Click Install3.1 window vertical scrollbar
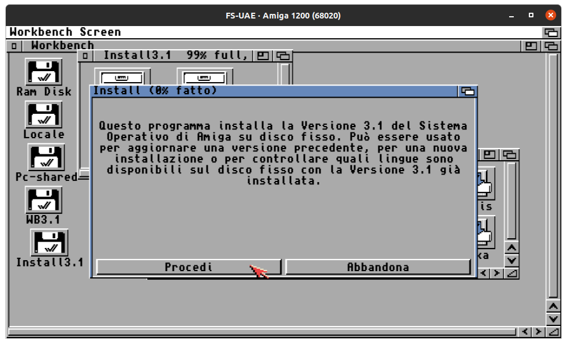Screen dimensions: 567x344 (x=285, y=75)
